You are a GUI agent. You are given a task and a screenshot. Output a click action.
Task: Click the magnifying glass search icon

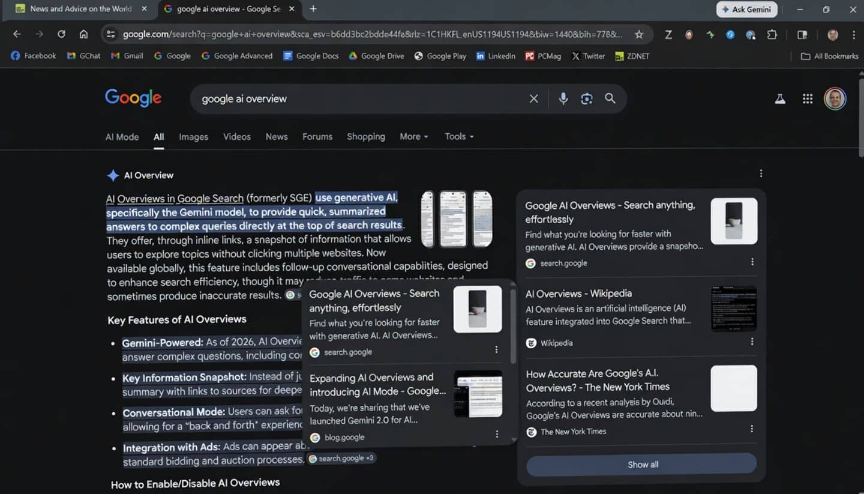click(610, 98)
